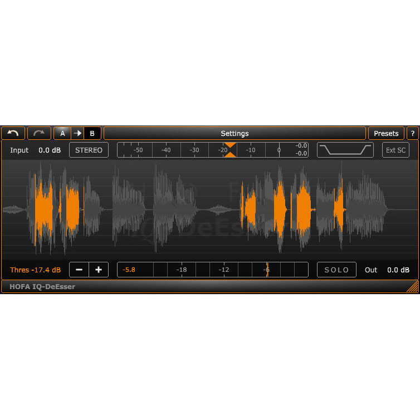420x420 pixels.
Task: Click the orange threshold marker on input meter
Action: click(x=230, y=150)
